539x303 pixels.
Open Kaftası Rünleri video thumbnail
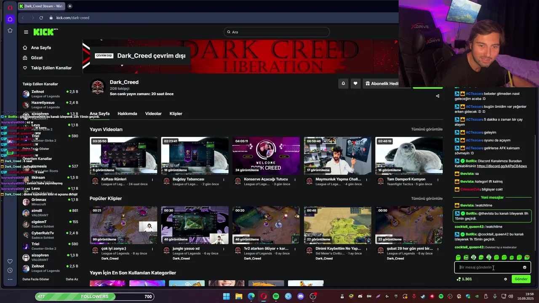click(x=123, y=156)
